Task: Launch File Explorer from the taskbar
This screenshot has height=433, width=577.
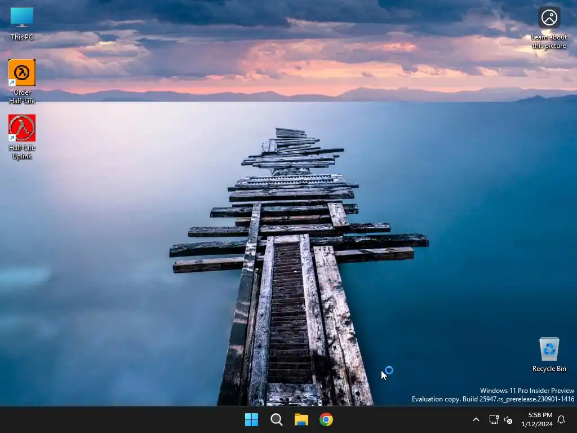Action: [x=301, y=419]
